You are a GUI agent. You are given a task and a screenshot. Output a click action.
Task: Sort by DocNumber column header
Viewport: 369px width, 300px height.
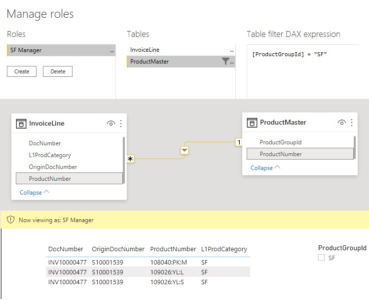(x=66, y=249)
